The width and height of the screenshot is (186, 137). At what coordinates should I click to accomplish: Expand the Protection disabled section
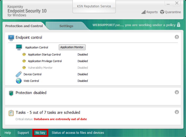pyautogui.click(x=177, y=92)
